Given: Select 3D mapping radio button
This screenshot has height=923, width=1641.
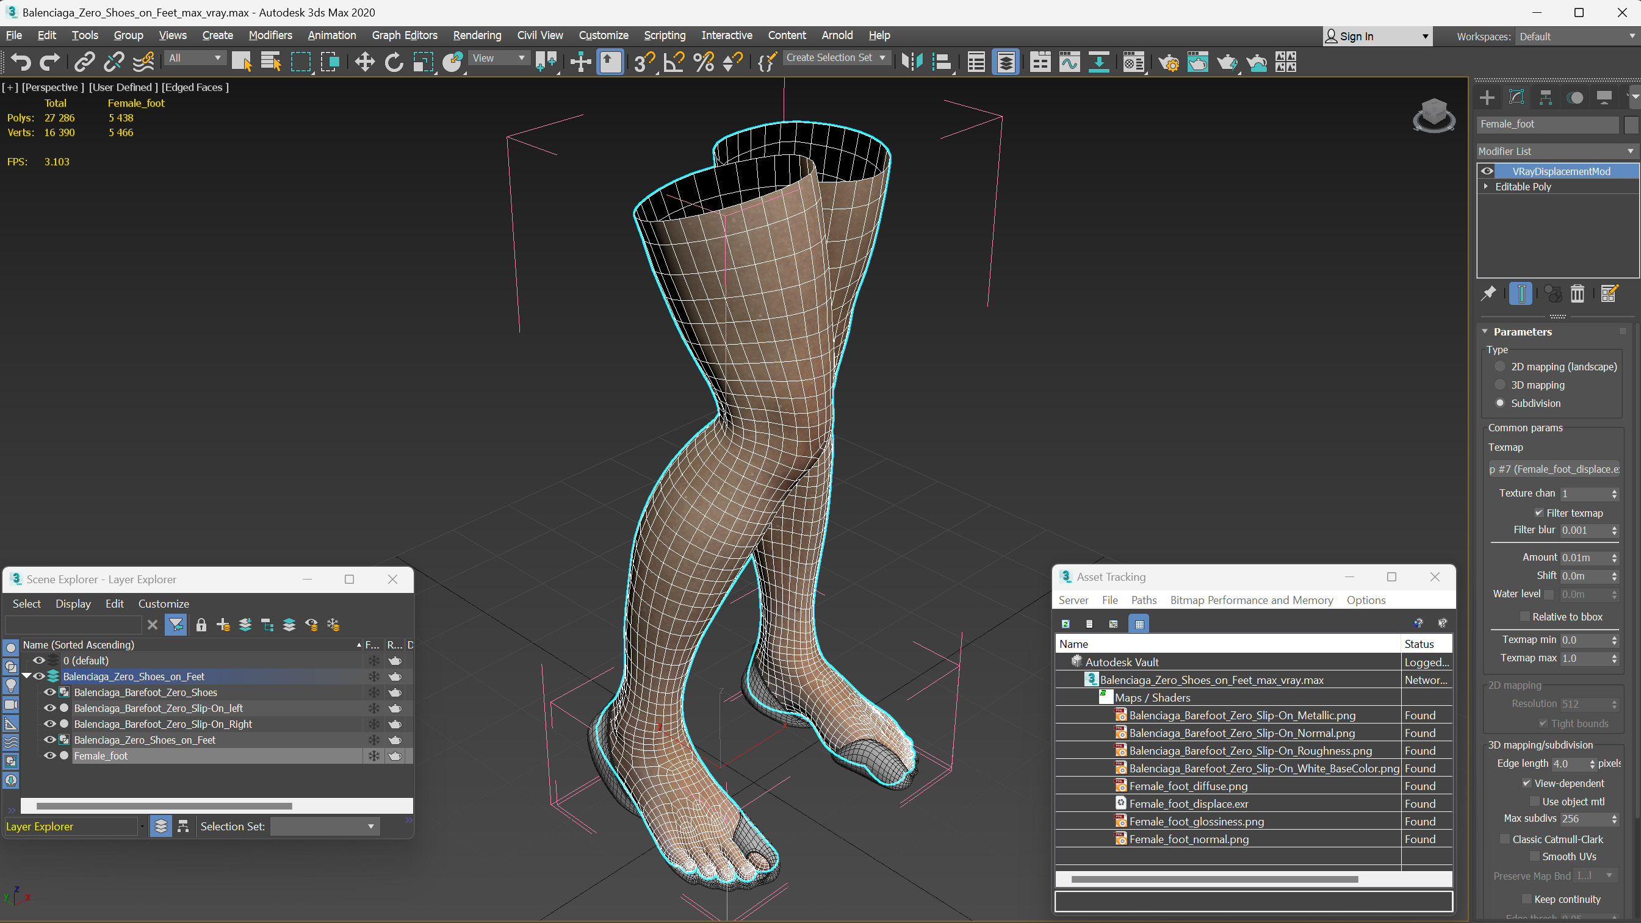Looking at the screenshot, I should pos(1500,385).
